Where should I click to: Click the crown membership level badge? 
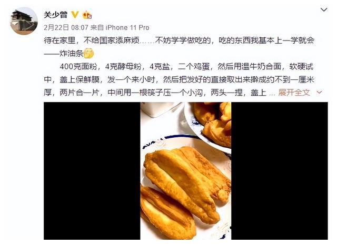click(87, 15)
